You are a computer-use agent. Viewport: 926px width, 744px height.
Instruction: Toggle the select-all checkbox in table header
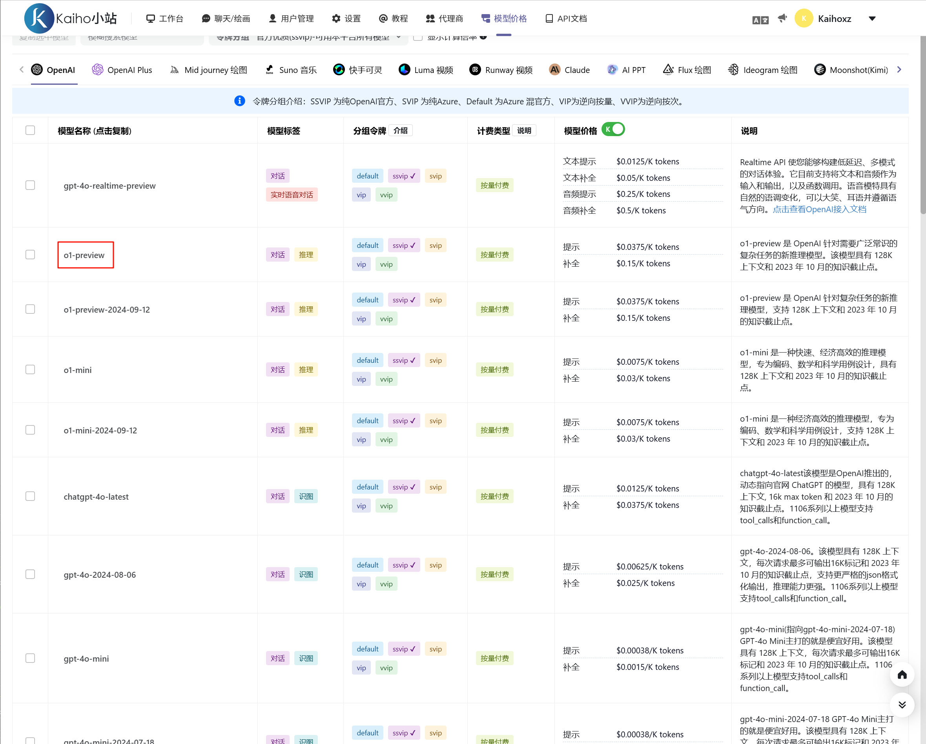tap(30, 130)
